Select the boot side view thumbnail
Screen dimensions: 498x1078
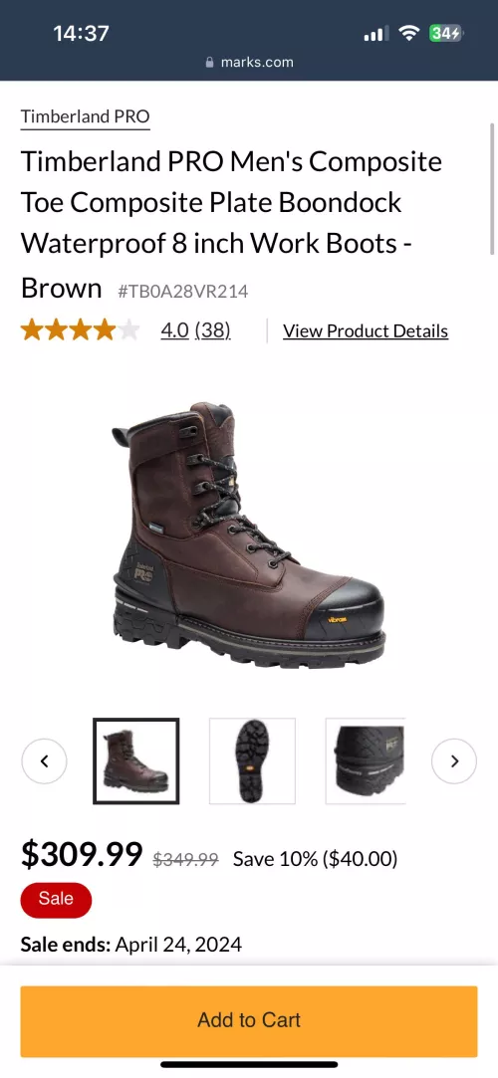click(x=136, y=761)
